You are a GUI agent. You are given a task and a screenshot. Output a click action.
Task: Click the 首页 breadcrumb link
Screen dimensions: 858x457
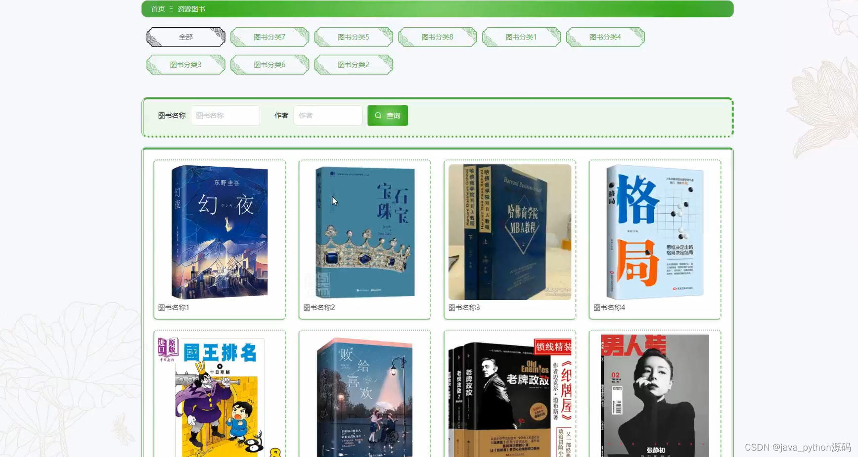(158, 9)
